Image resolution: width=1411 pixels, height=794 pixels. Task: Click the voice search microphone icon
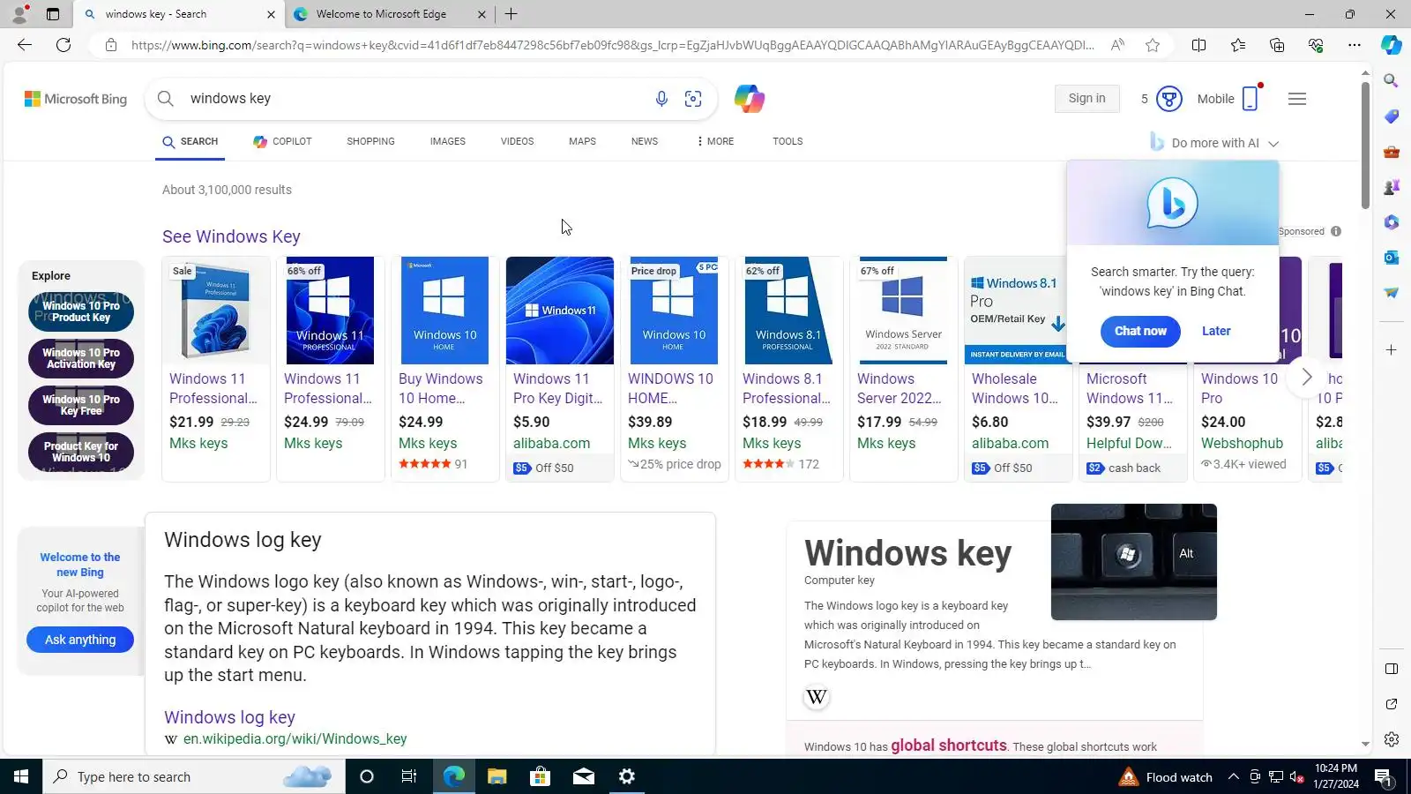pos(661,99)
